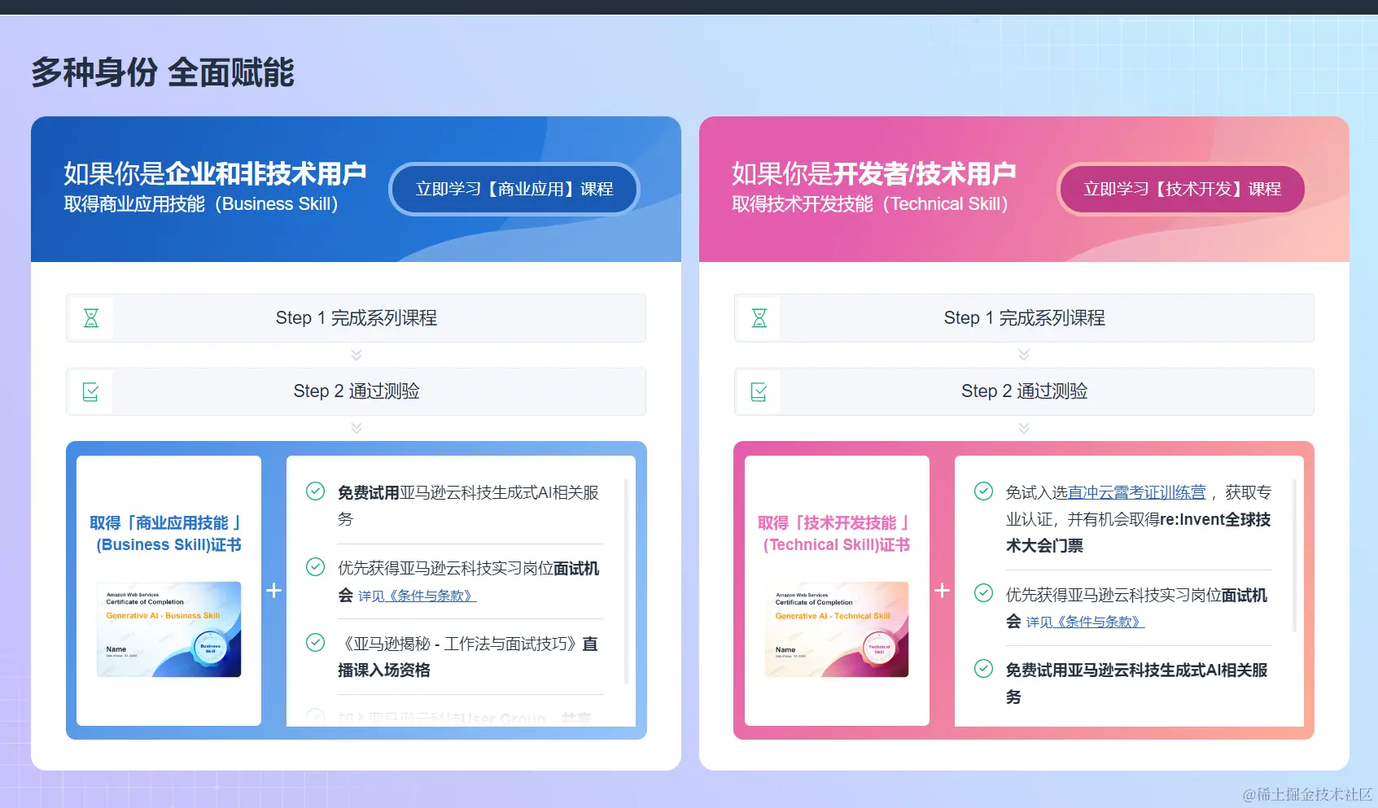Click the check icon beside 亚马逊揭秘直播课 benefit
Image resolution: width=1378 pixels, height=808 pixels.
[x=315, y=643]
